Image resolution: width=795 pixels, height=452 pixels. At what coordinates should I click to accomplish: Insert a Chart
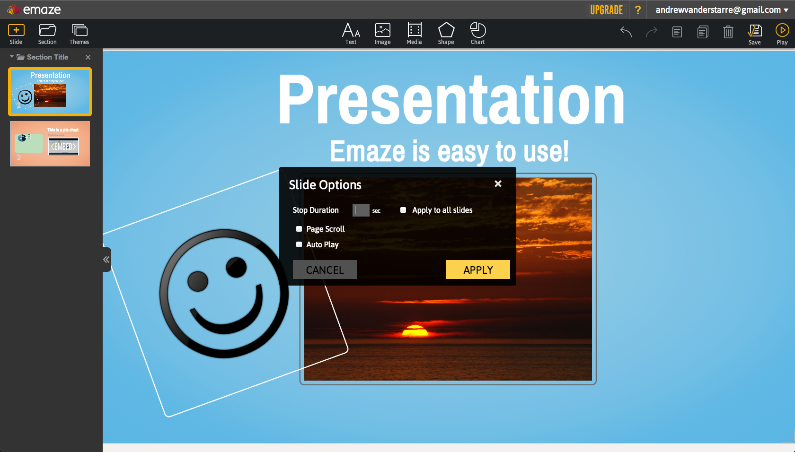coord(477,34)
